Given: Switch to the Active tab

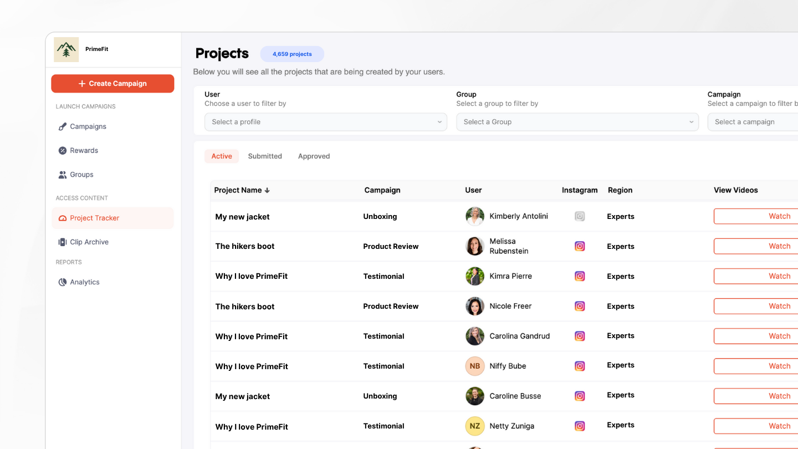Looking at the screenshot, I should tap(222, 156).
